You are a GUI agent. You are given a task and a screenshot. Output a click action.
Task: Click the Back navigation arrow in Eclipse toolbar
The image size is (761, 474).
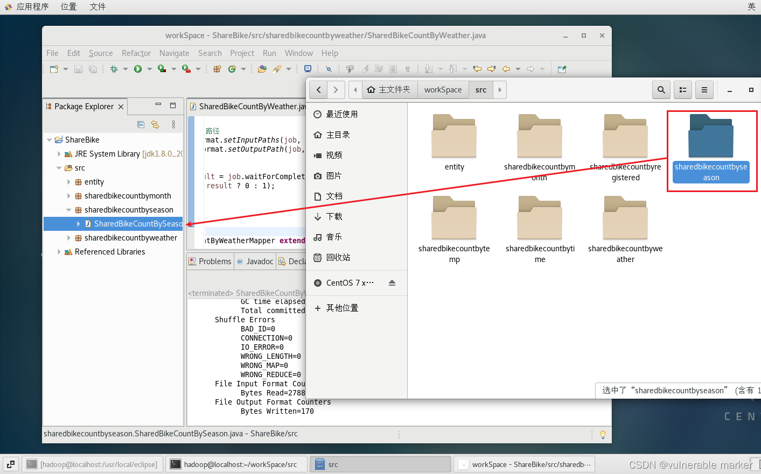point(506,69)
